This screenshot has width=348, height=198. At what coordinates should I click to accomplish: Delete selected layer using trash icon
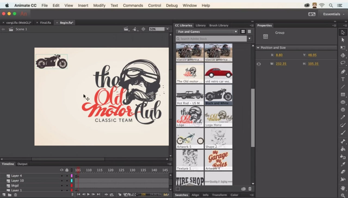click(x=16, y=194)
